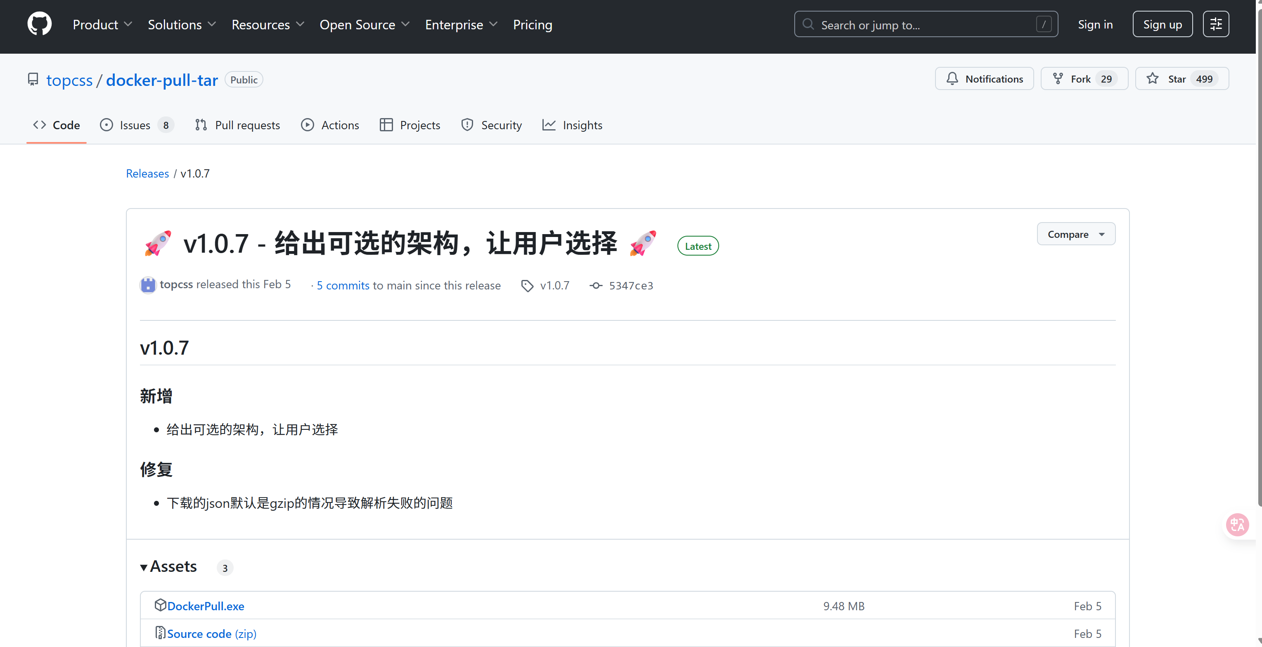The image size is (1262, 647).
Task: Click the v1.0.7 tag icon
Action: click(527, 286)
